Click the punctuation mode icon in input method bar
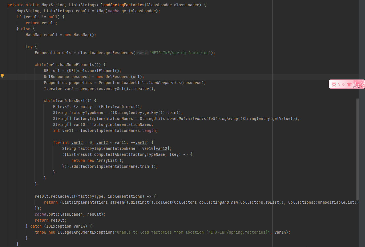 click(339, 84)
